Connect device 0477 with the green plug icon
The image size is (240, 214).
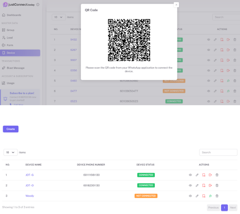(x=228, y=91)
